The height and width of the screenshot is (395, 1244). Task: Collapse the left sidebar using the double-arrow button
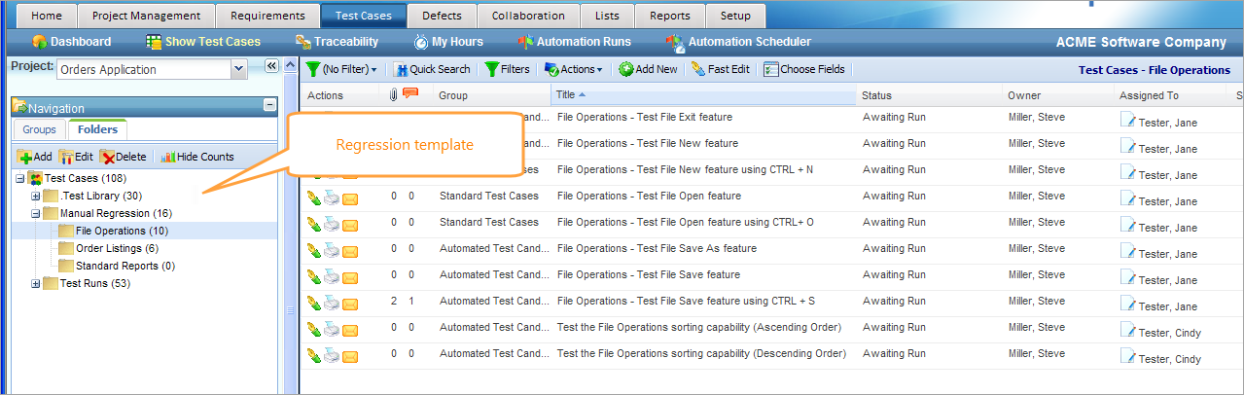click(271, 66)
